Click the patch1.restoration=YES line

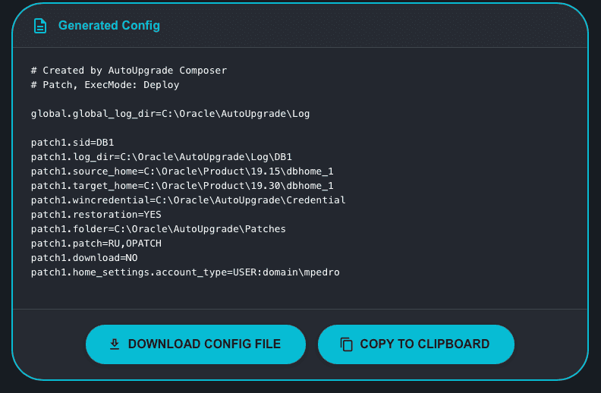pos(91,214)
